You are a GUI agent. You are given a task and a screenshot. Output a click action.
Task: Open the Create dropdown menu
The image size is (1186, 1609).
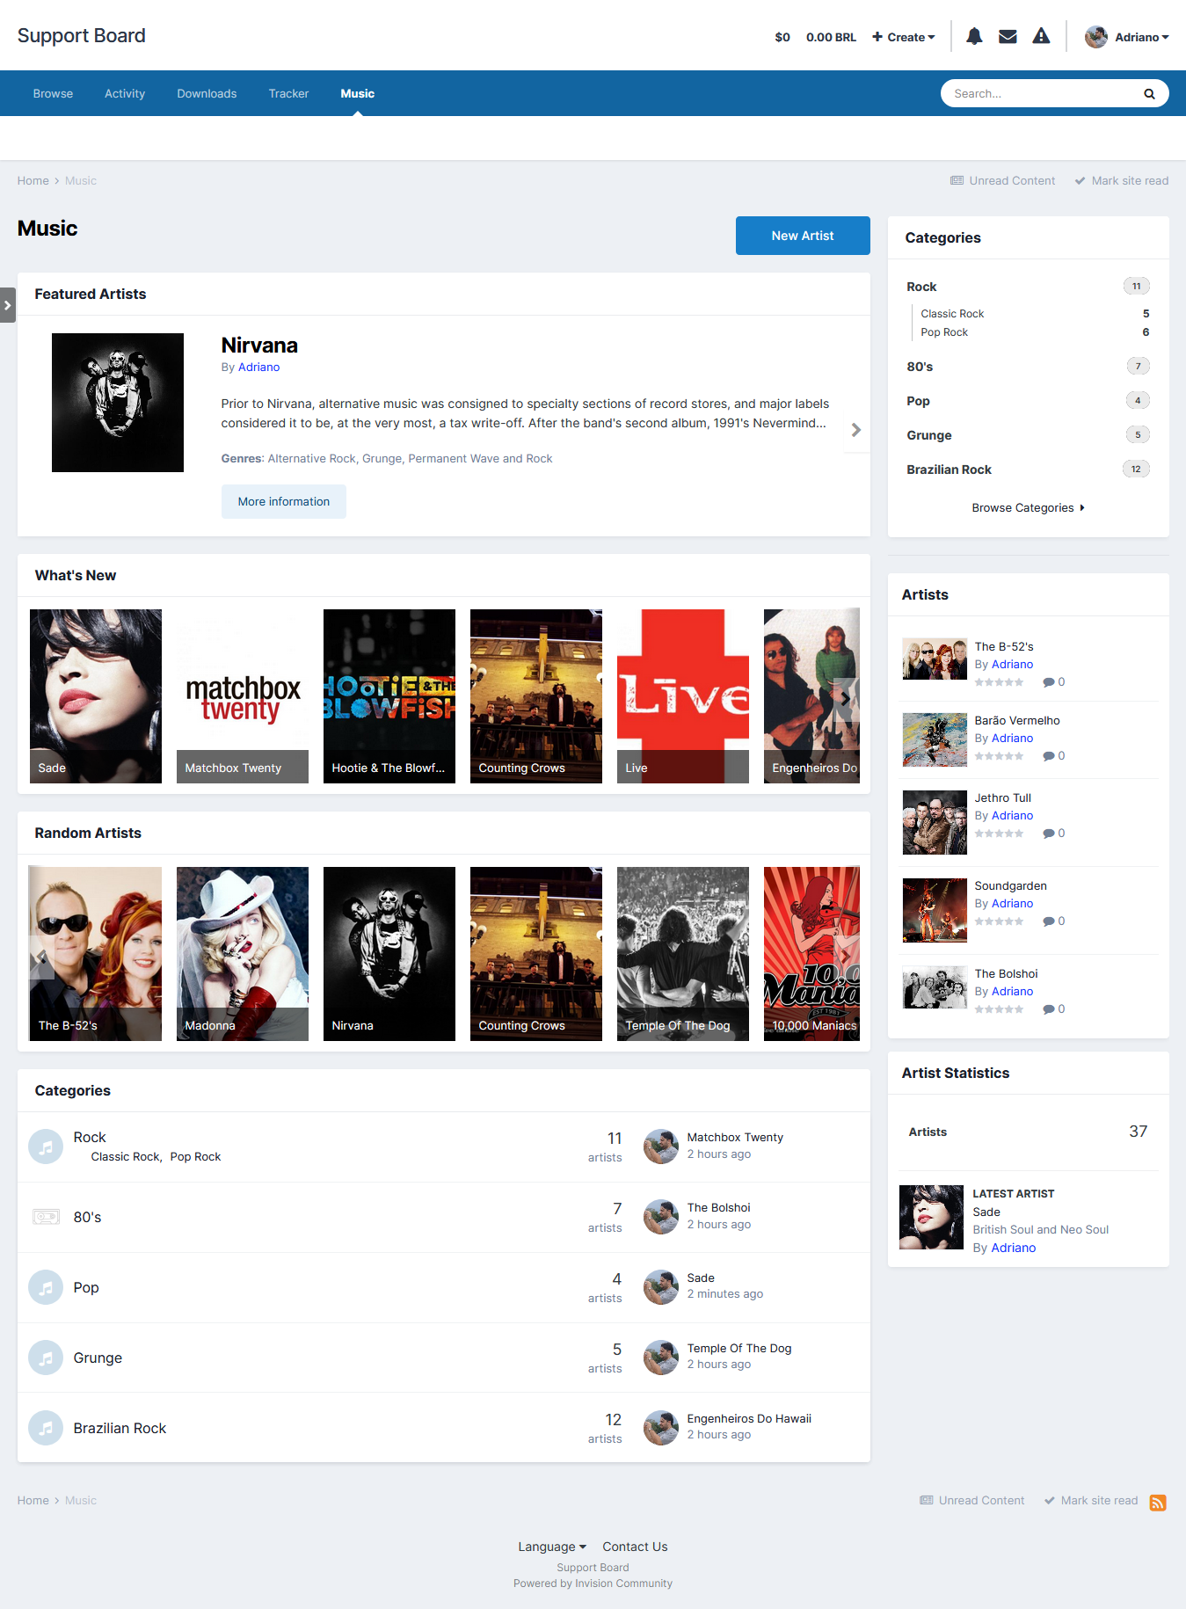click(903, 37)
